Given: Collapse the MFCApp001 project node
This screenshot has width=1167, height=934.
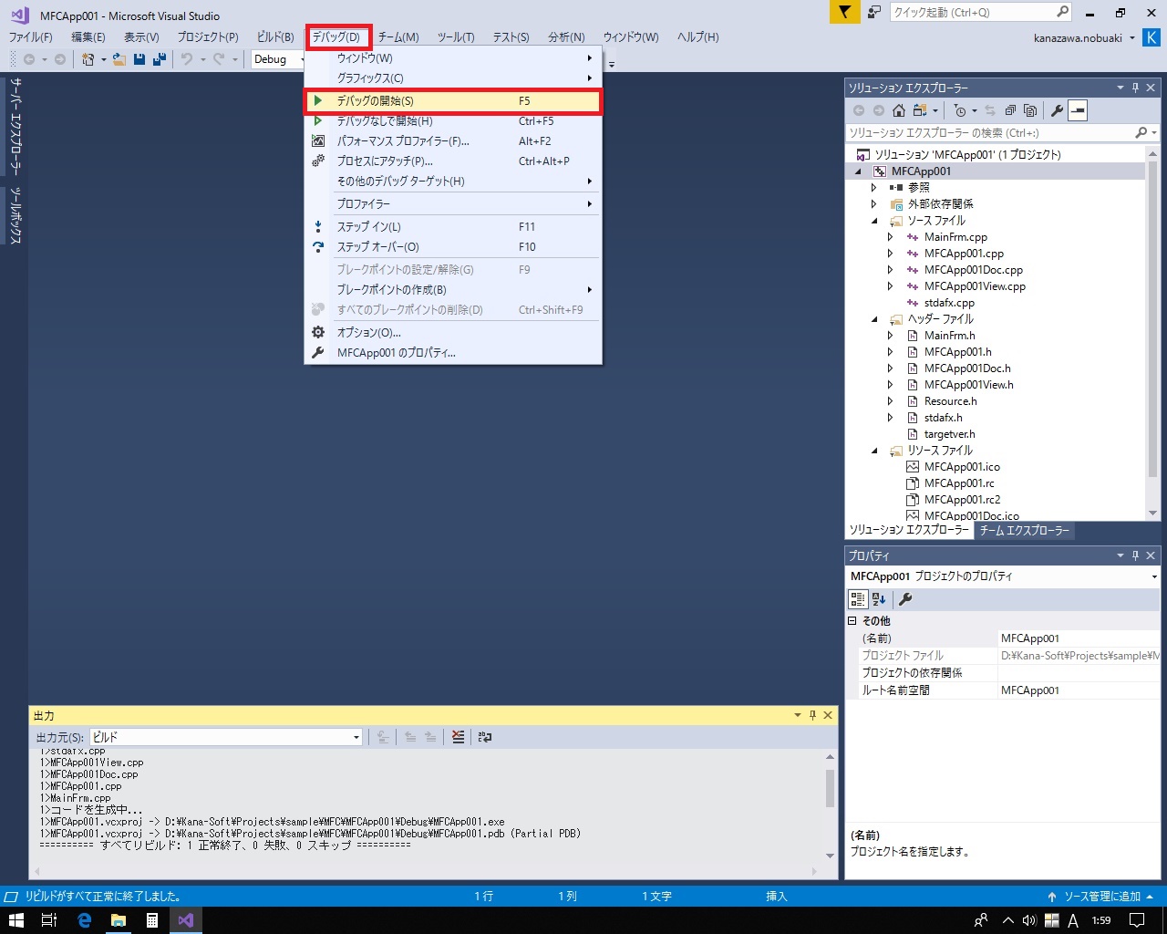Looking at the screenshot, I should click(858, 171).
